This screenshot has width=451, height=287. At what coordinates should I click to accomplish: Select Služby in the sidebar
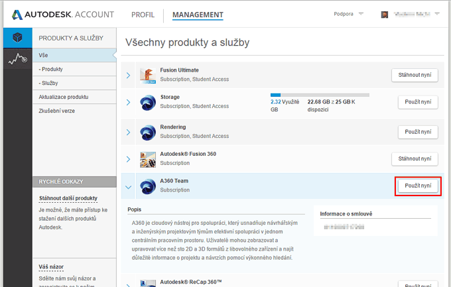point(74,83)
